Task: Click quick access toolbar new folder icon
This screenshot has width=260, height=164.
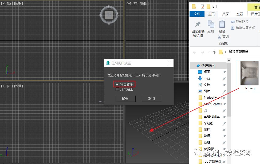Action: pyautogui.click(x=208, y=7)
